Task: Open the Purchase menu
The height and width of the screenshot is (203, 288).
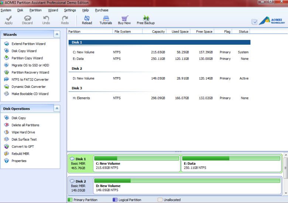Action: point(102,10)
